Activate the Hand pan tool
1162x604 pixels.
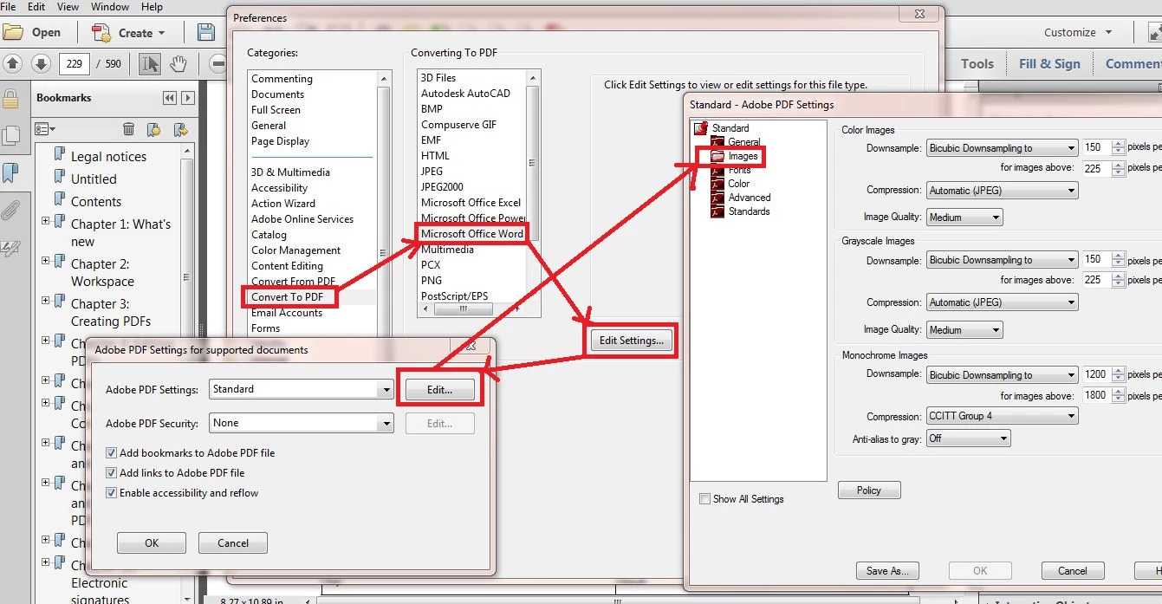[178, 63]
